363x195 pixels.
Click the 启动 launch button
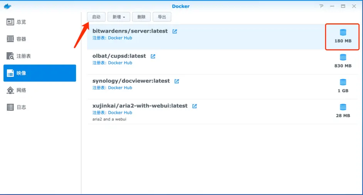[96, 17]
